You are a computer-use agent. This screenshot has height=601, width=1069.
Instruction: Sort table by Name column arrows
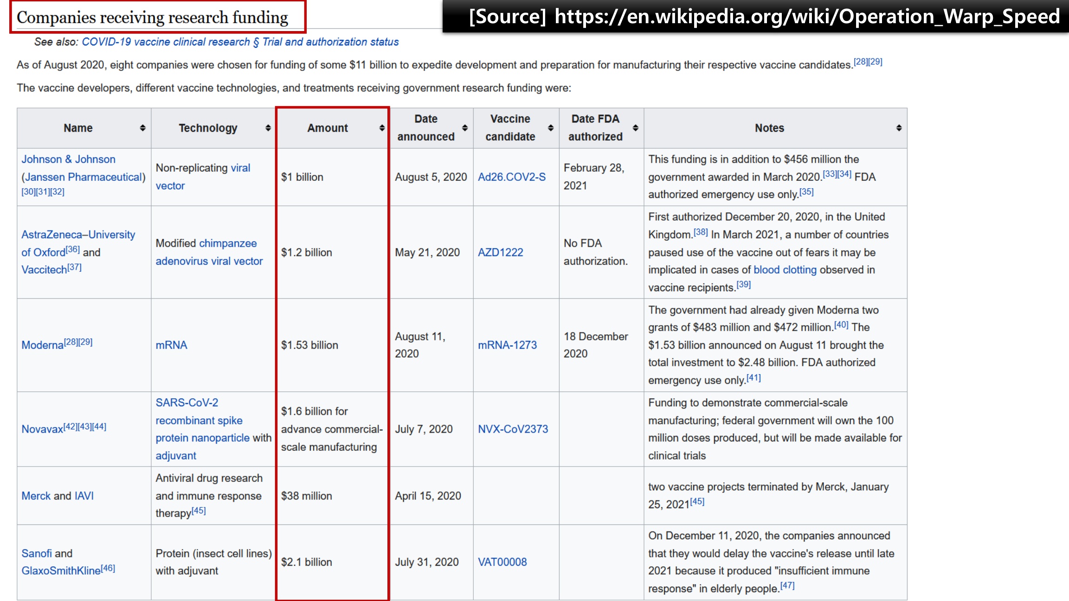[142, 128]
